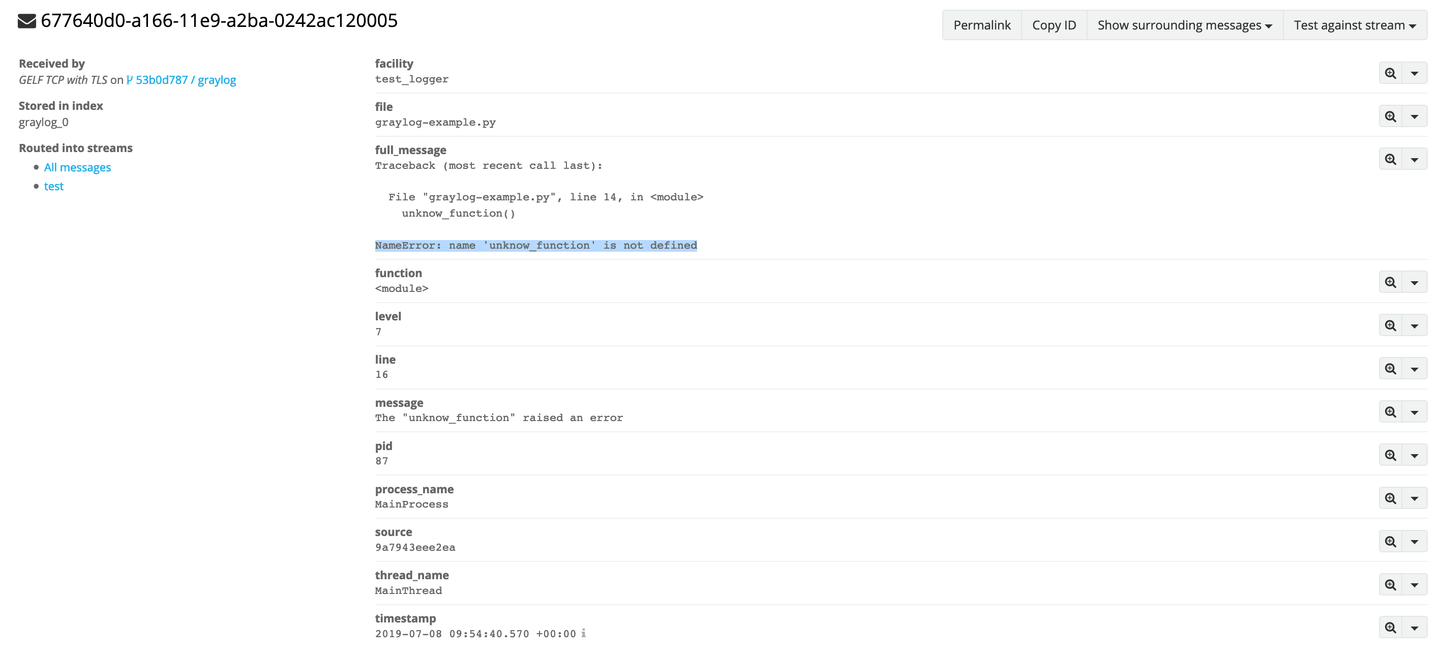Click the search magnifier icon beside facility field

pos(1389,72)
